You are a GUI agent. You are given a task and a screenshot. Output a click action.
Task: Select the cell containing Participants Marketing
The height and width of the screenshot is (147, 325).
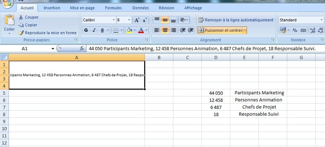pyautogui.click(x=259, y=93)
